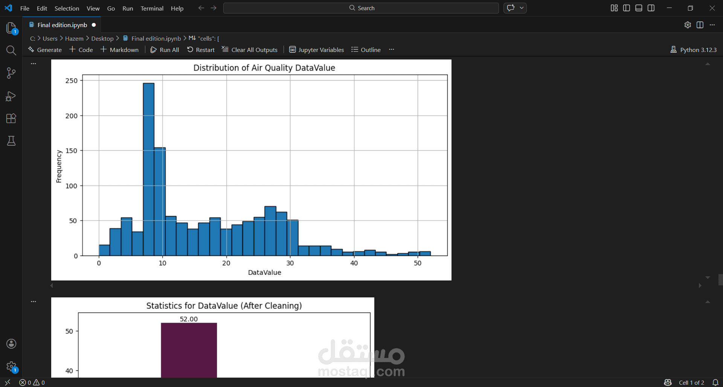
Task: Close the unsaved Final edition.ipynb tab
Action: [94, 25]
